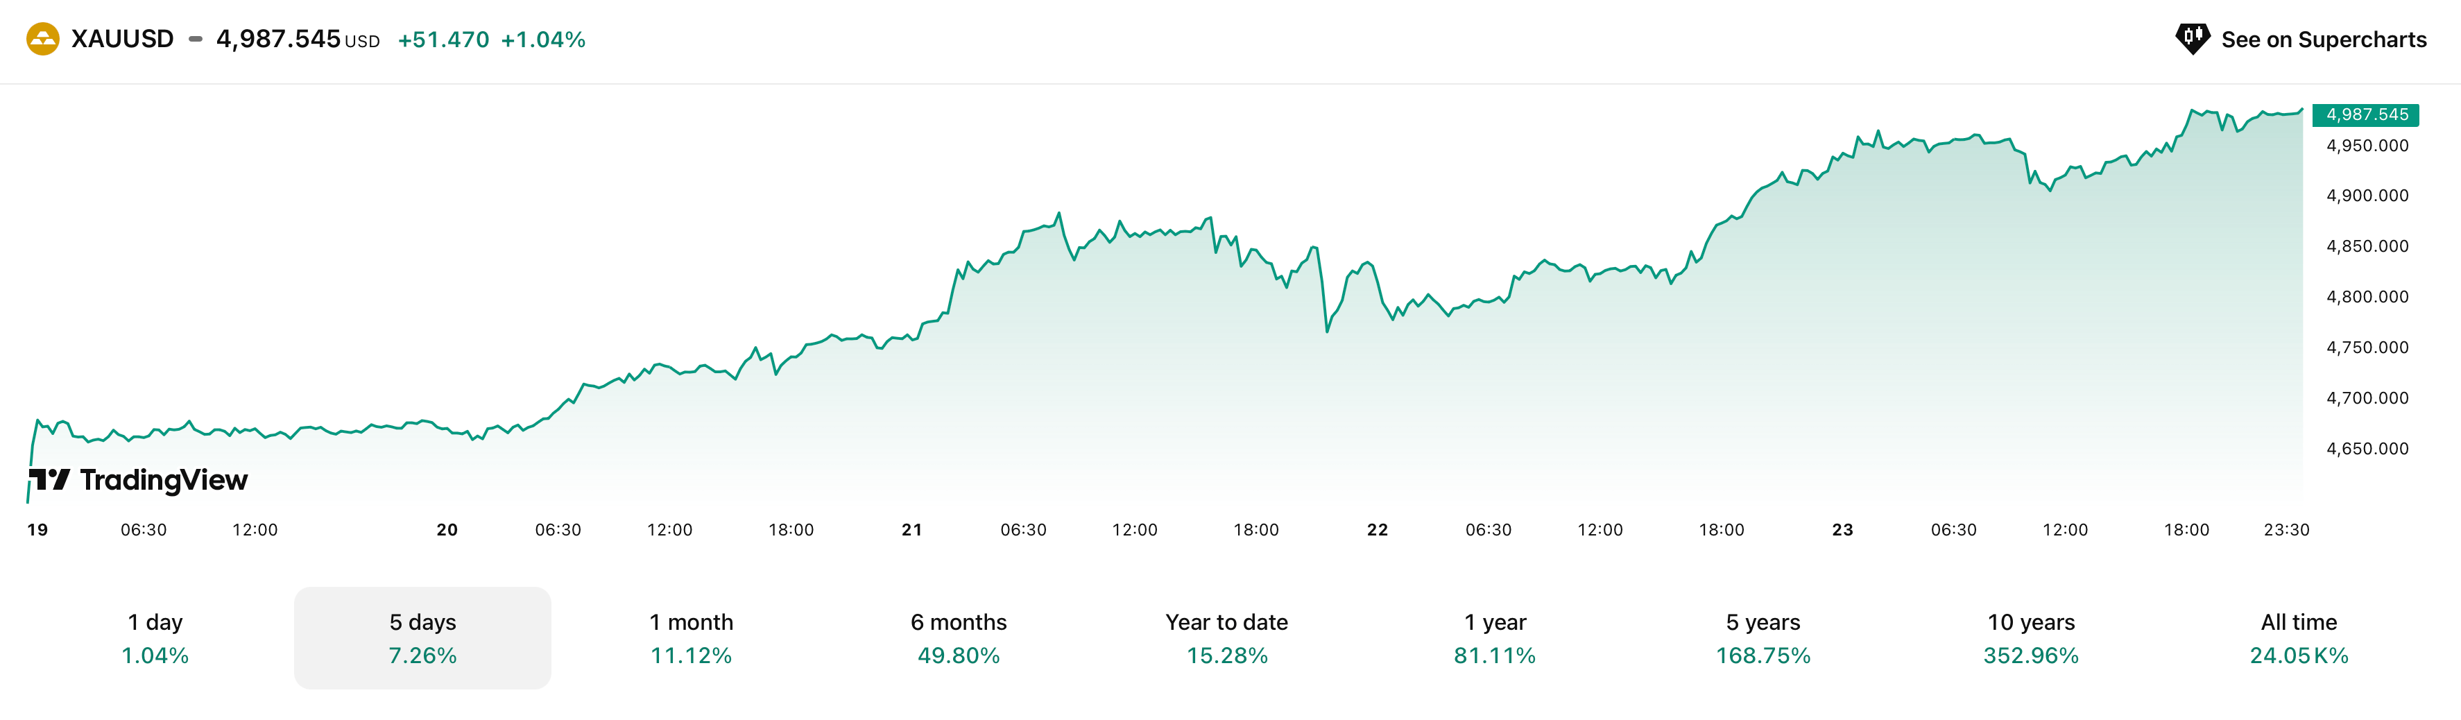The width and height of the screenshot is (2461, 720).
Task: Click the 4,987.545 current price label
Action: (2365, 114)
